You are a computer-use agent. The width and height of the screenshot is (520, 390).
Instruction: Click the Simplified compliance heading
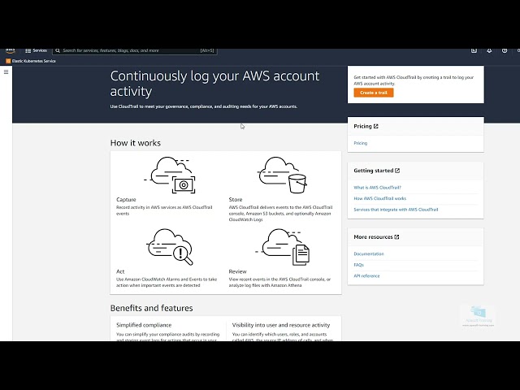pyautogui.click(x=144, y=325)
